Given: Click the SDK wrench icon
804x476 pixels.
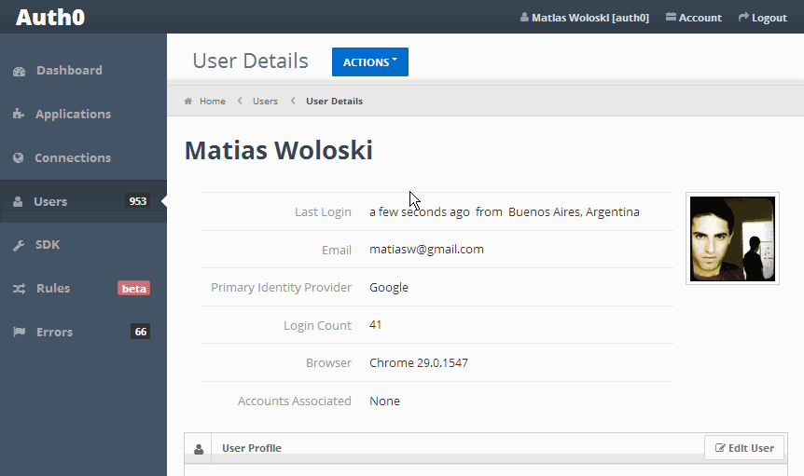Looking at the screenshot, I should click(19, 245).
